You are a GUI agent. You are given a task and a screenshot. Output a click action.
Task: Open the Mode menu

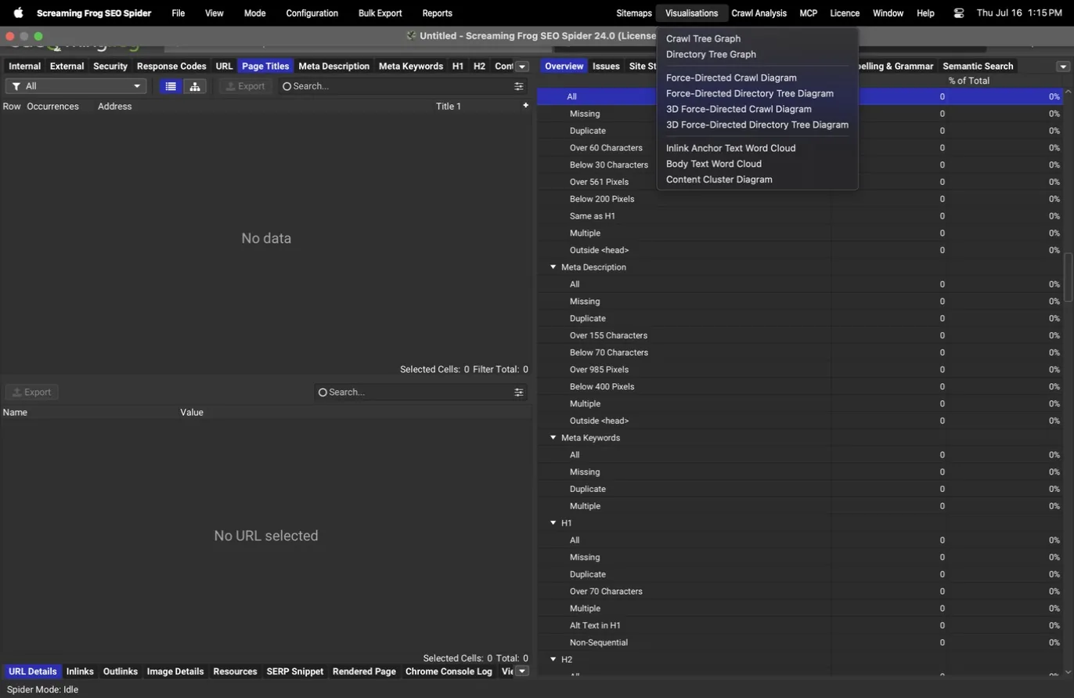[x=254, y=13]
